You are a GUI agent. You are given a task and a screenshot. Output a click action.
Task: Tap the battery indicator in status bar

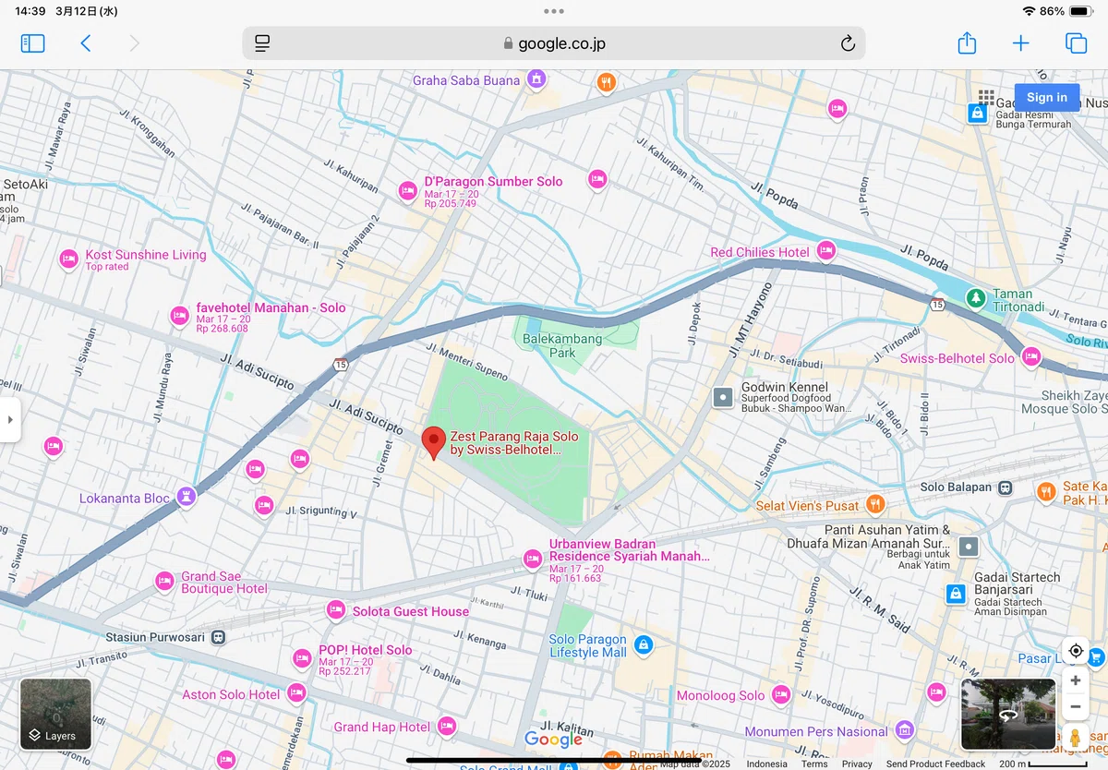click(1080, 11)
